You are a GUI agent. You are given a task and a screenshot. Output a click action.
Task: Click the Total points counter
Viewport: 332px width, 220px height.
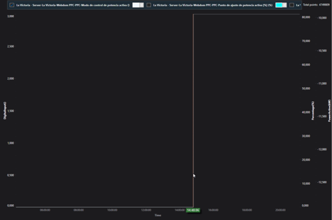point(317,5)
